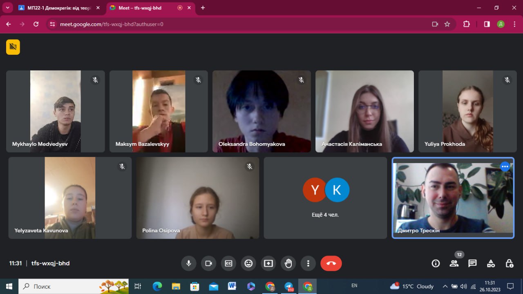This screenshot has height=294, width=523.
Task: Expand the tab search dropdown arrow
Action: 7,8
